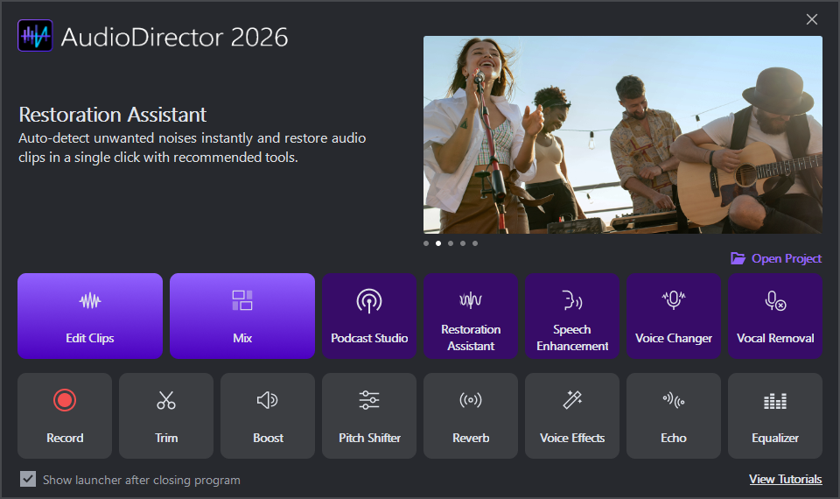840x499 pixels.
Task: Open the Pitch Shifter tool
Action: click(369, 416)
